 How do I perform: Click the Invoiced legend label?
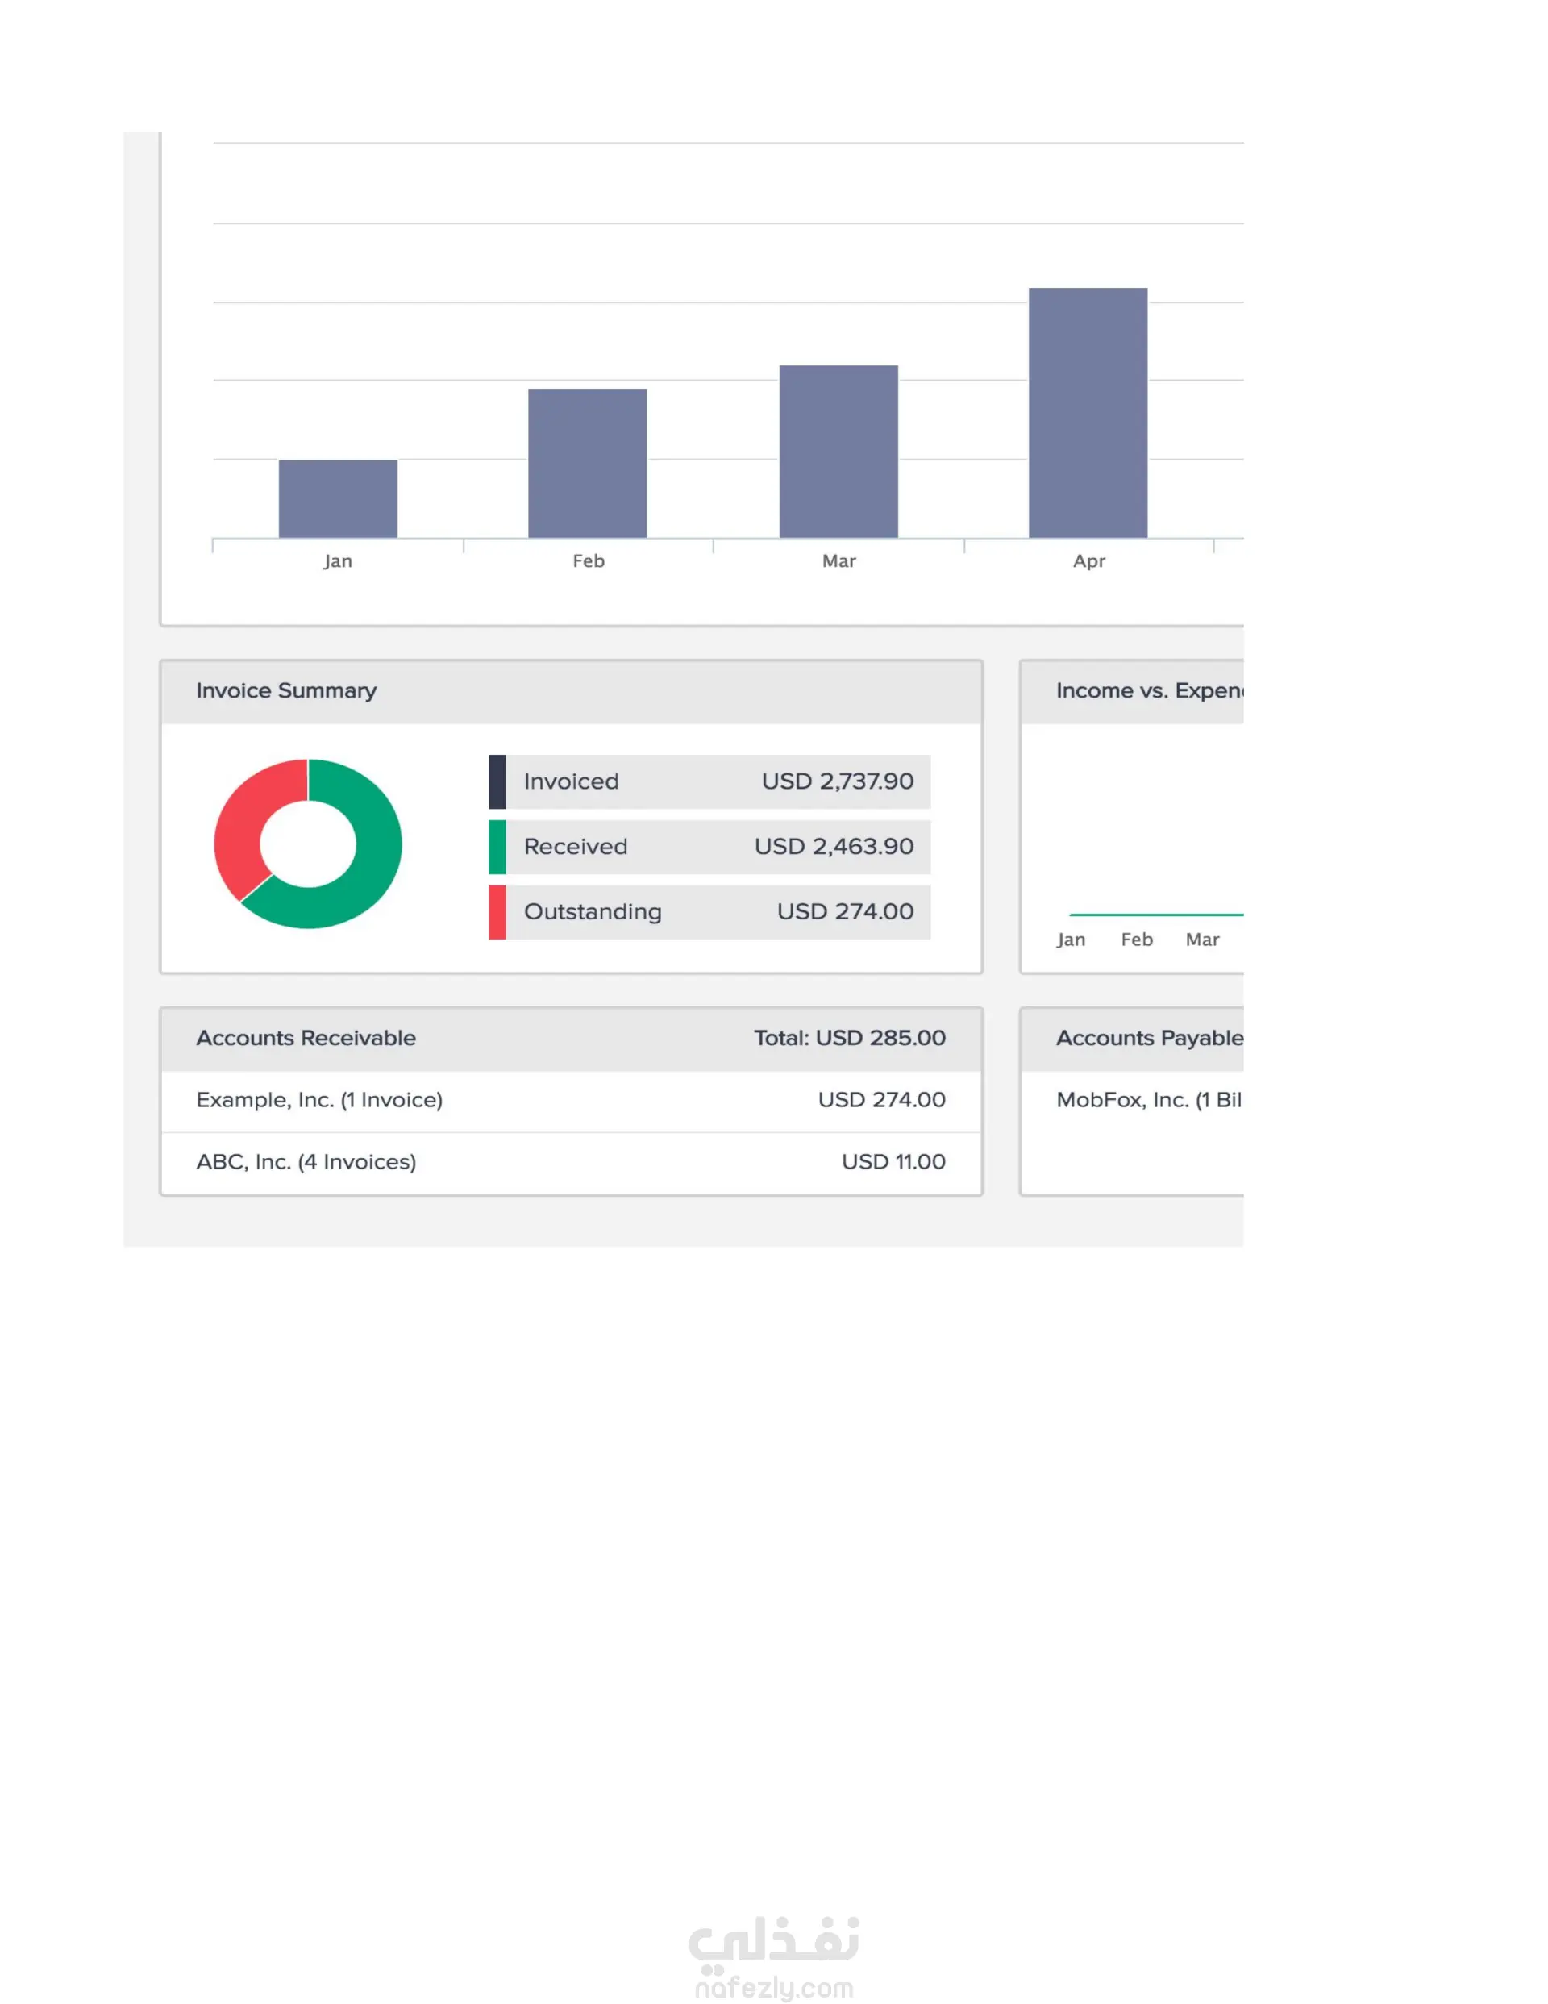coord(571,781)
